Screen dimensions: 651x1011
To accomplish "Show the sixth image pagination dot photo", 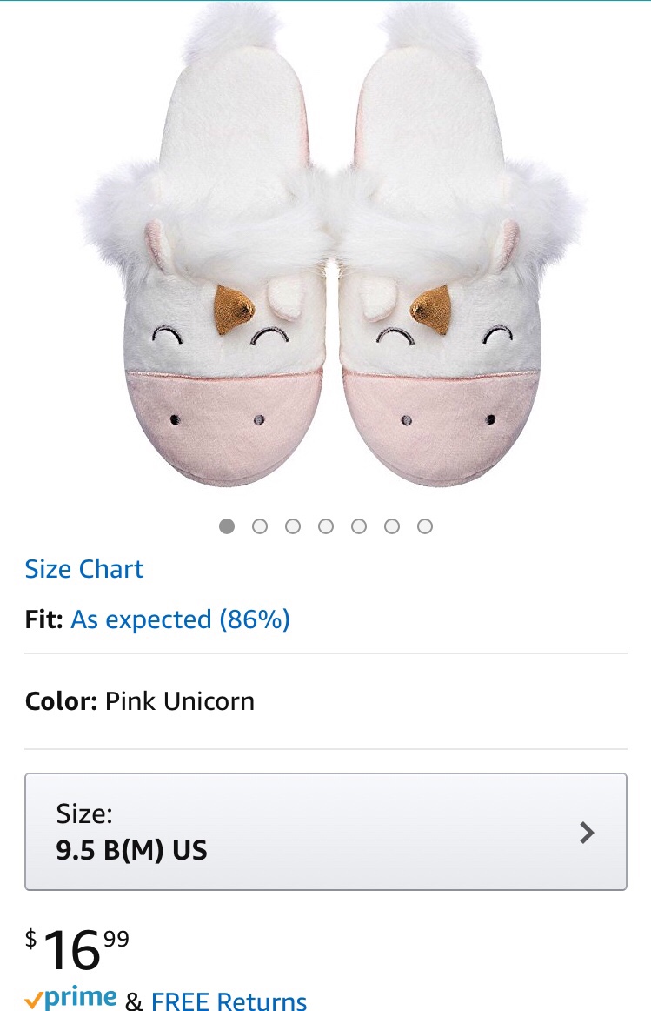I will (392, 526).
